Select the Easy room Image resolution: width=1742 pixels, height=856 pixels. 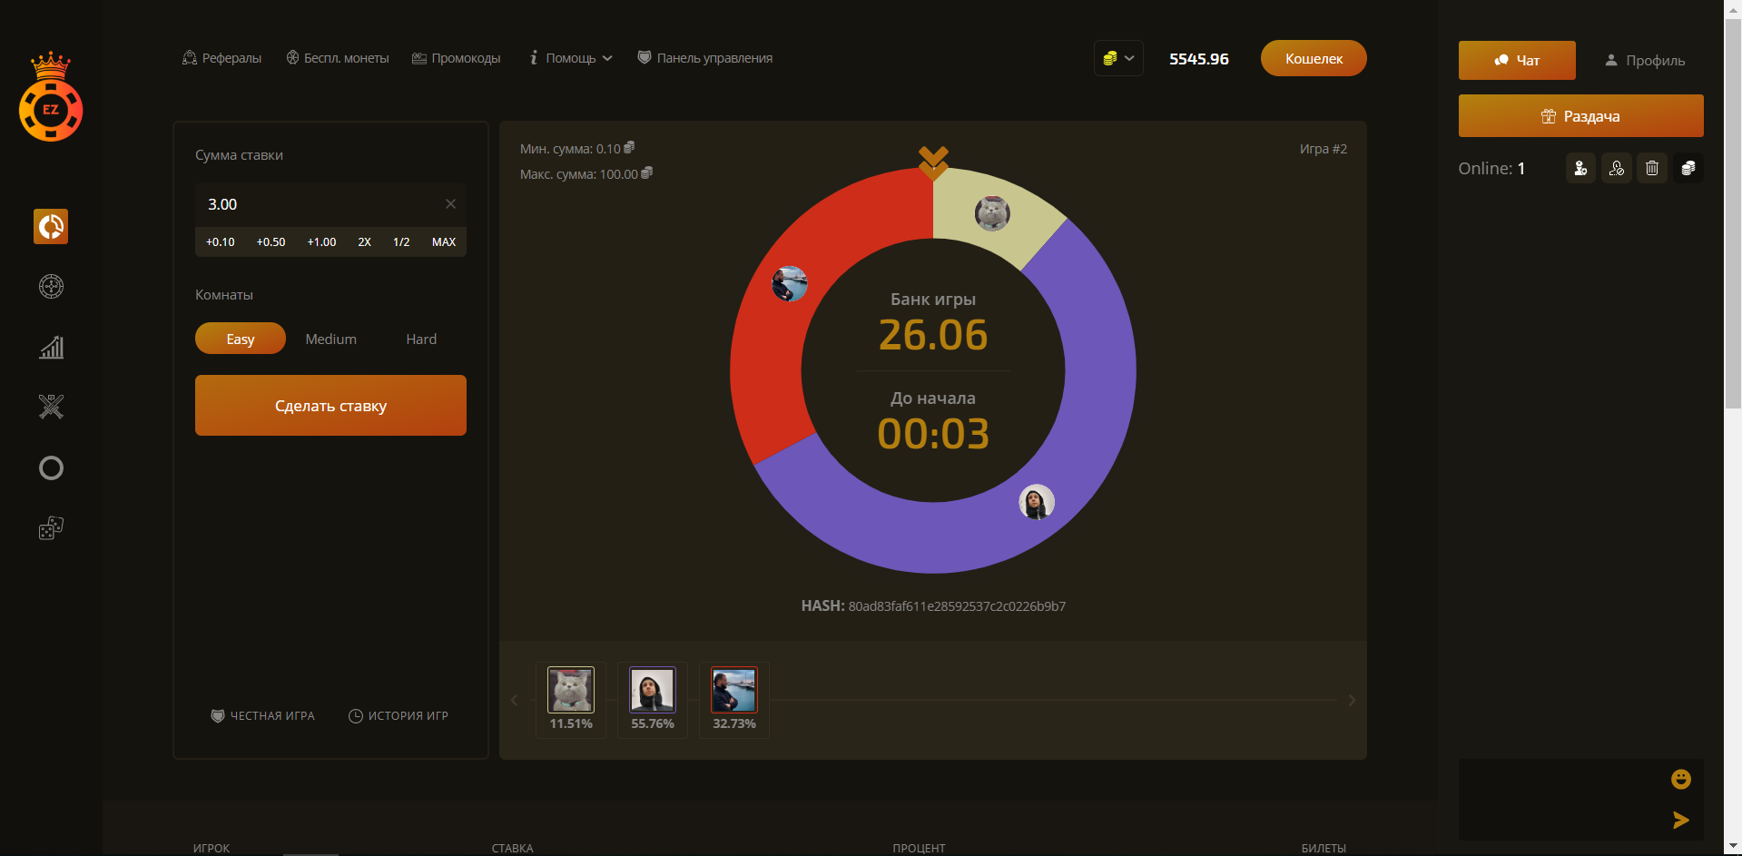(x=241, y=339)
